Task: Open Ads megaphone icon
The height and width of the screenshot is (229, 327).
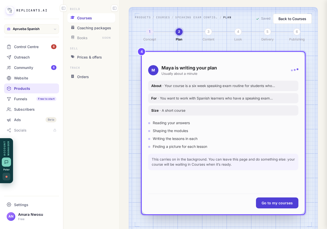Action: point(9,120)
